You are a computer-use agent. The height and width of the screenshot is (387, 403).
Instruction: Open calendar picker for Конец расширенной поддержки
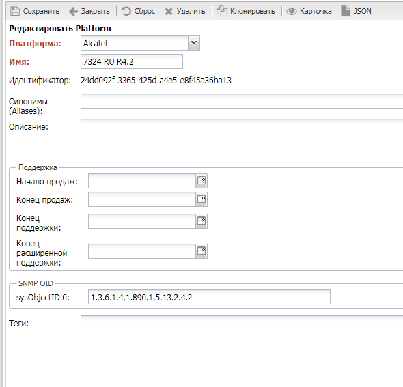(201, 251)
